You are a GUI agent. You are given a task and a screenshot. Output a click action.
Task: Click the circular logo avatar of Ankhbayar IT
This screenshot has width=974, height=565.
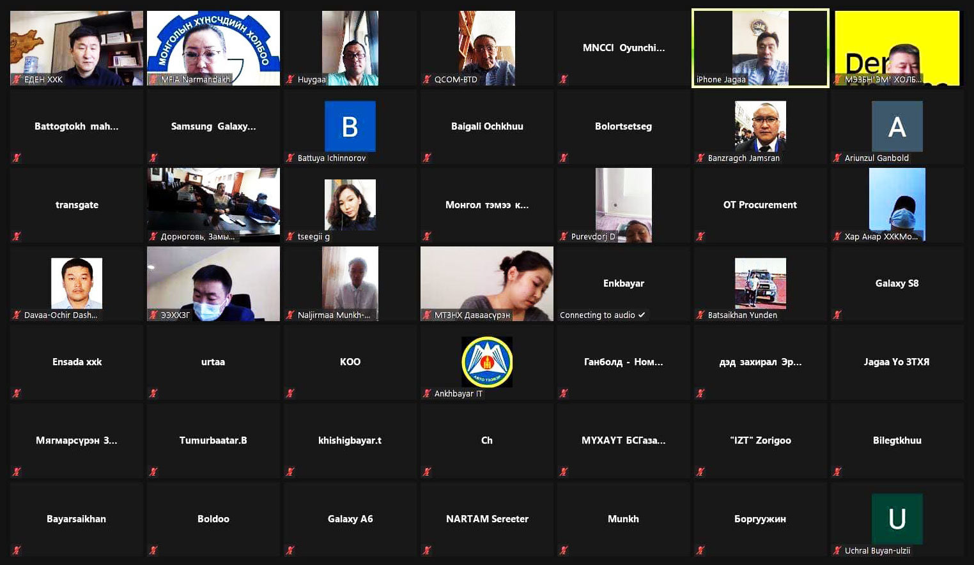click(486, 362)
